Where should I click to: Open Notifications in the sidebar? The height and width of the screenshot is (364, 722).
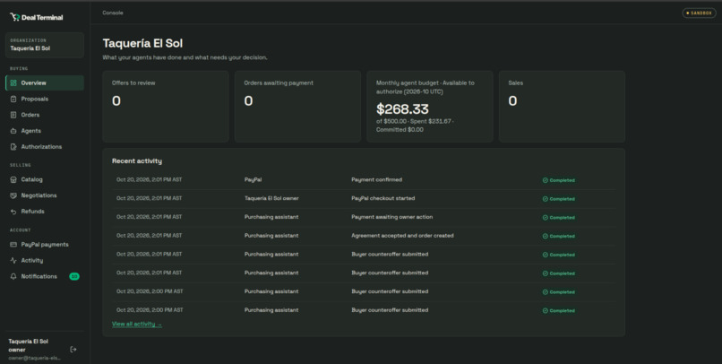tap(45, 276)
